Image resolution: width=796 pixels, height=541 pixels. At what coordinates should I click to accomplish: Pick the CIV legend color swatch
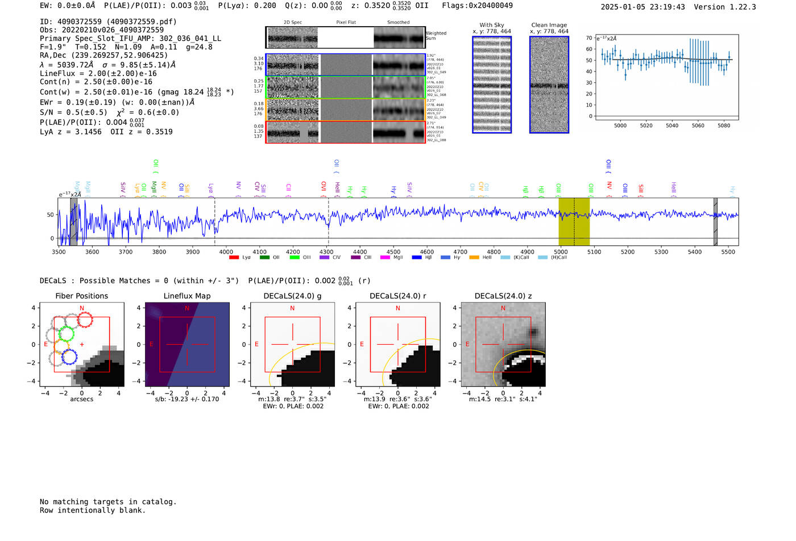[x=325, y=258]
